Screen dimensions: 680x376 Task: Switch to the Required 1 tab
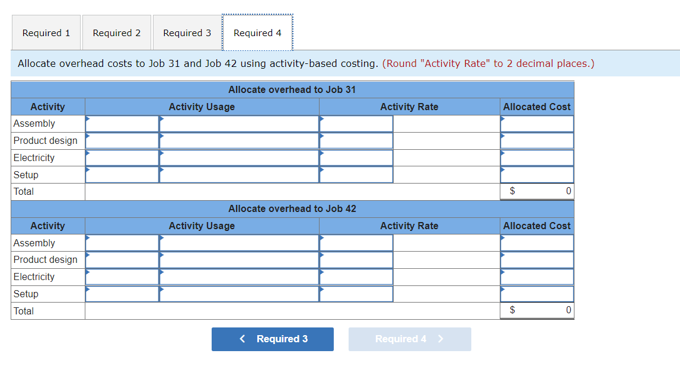(x=46, y=33)
